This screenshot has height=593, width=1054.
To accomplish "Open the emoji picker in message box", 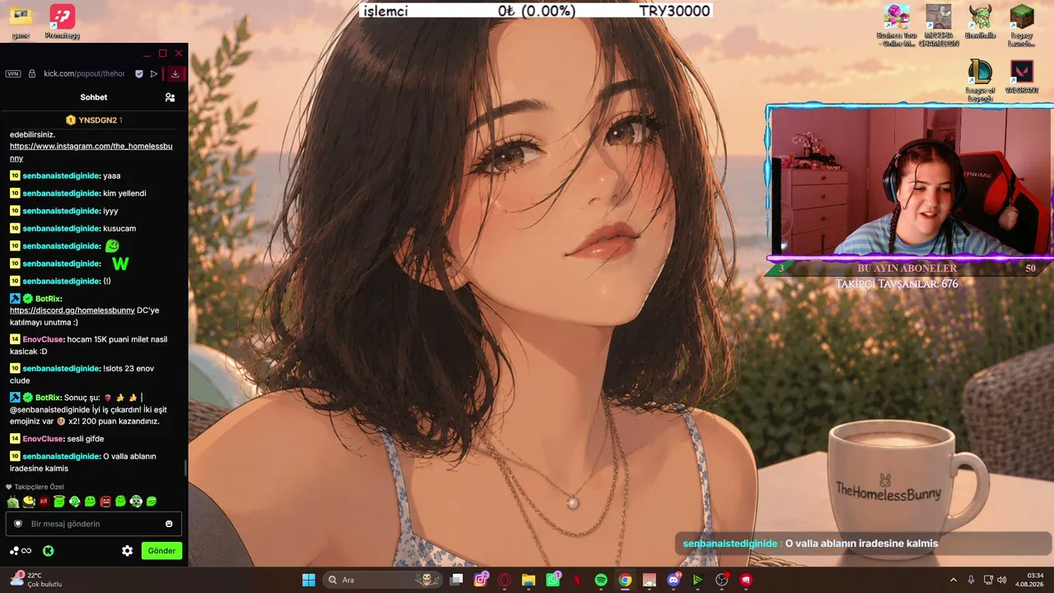I will pyautogui.click(x=169, y=524).
